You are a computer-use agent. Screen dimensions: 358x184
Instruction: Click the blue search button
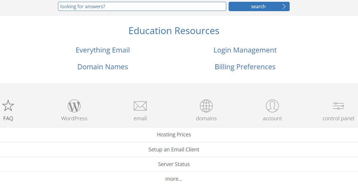(259, 6)
